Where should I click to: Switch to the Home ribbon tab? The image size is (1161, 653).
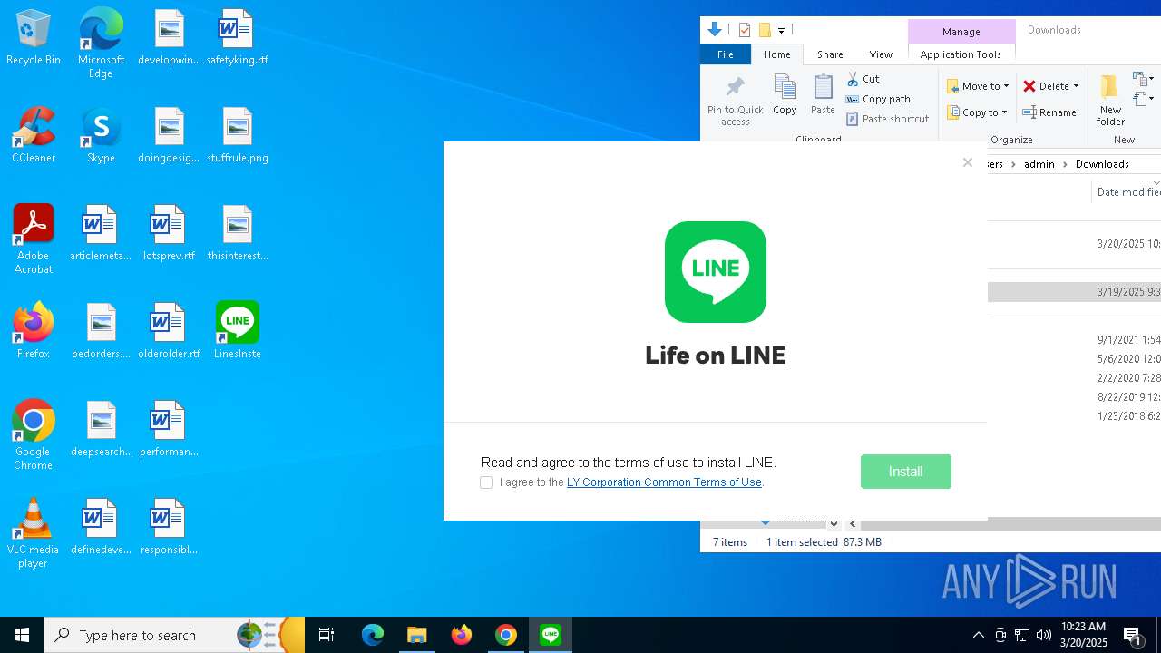pos(777,54)
